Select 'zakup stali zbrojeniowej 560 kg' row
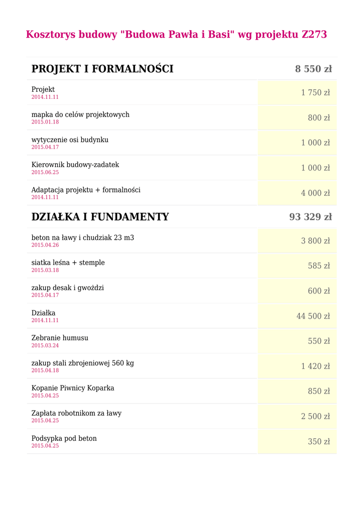Screen dimensions: 364x514 [83, 363]
